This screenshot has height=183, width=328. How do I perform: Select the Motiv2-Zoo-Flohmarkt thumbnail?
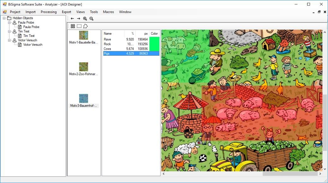[84, 67]
